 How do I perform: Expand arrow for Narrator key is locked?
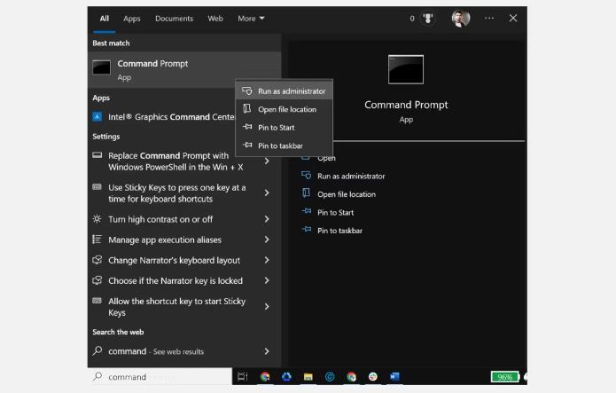(267, 280)
